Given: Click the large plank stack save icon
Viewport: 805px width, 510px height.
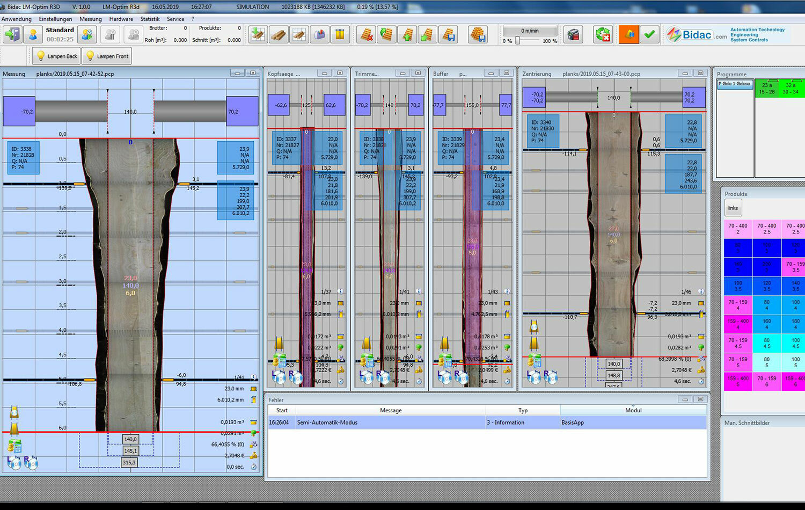Looking at the screenshot, I should point(479,34).
